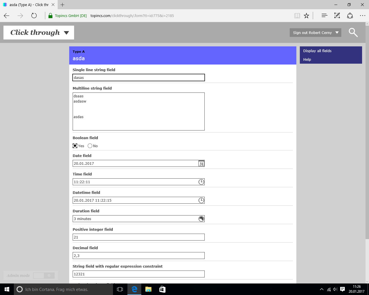Open File Explorer from the taskbar
The image size is (369, 295).
[x=148, y=289]
